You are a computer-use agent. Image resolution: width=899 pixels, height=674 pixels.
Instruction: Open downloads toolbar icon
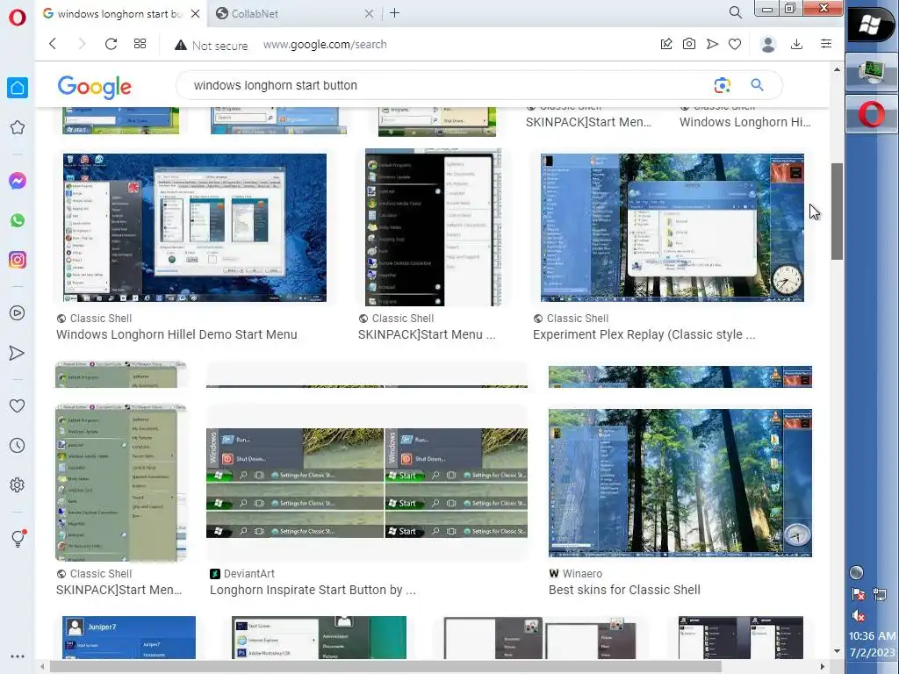[x=796, y=44]
